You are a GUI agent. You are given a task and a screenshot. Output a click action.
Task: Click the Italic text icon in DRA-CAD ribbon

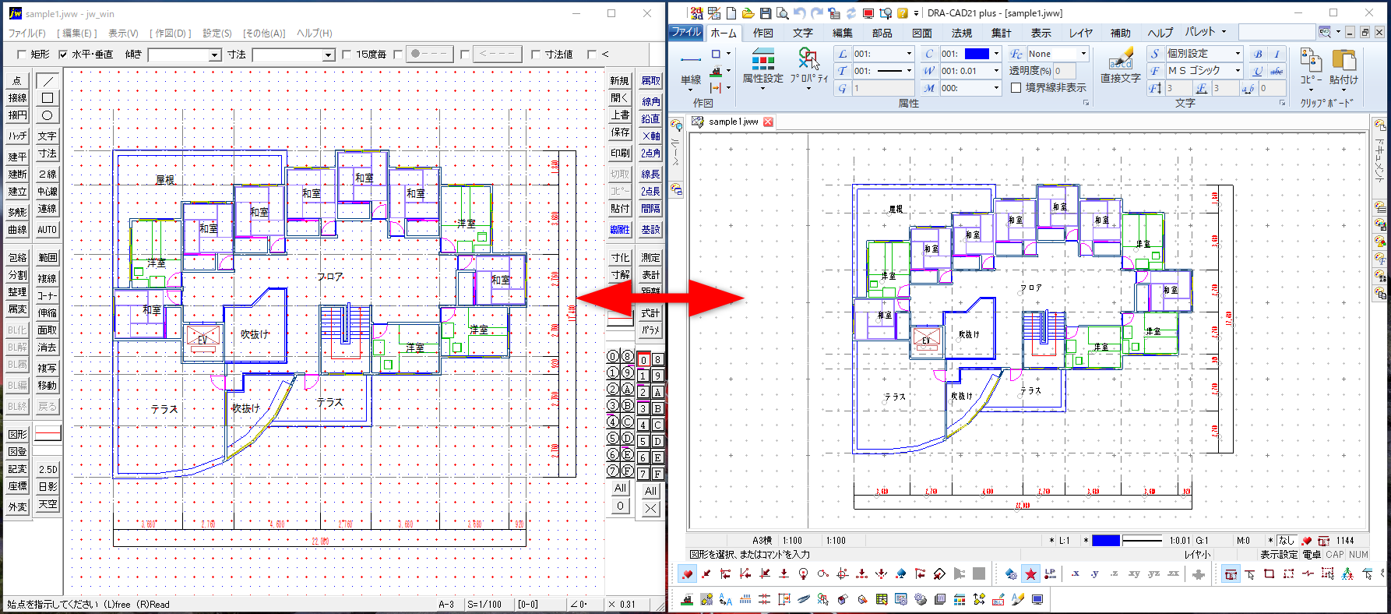pyautogui.click(x=1277, y=54)
